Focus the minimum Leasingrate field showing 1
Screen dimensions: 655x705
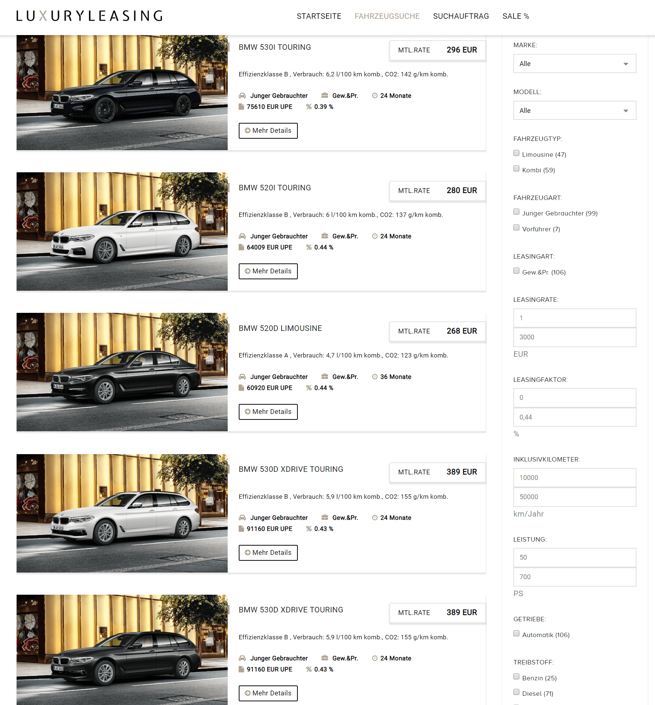point(575,318)
